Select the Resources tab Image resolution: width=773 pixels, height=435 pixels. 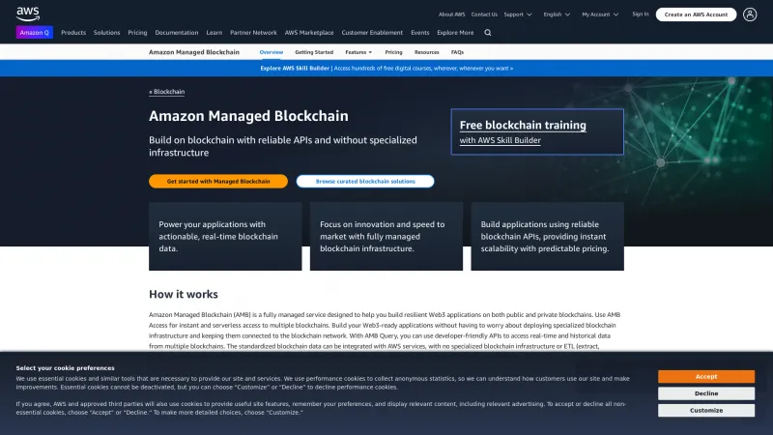click(x=426, y=52)
